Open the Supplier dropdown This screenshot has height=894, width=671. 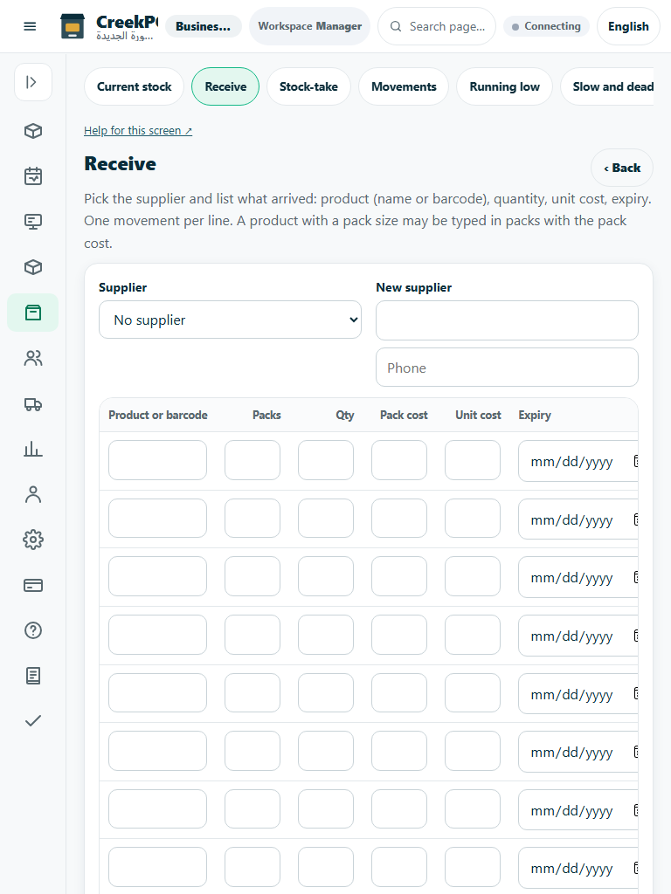[x=230, y=320]
